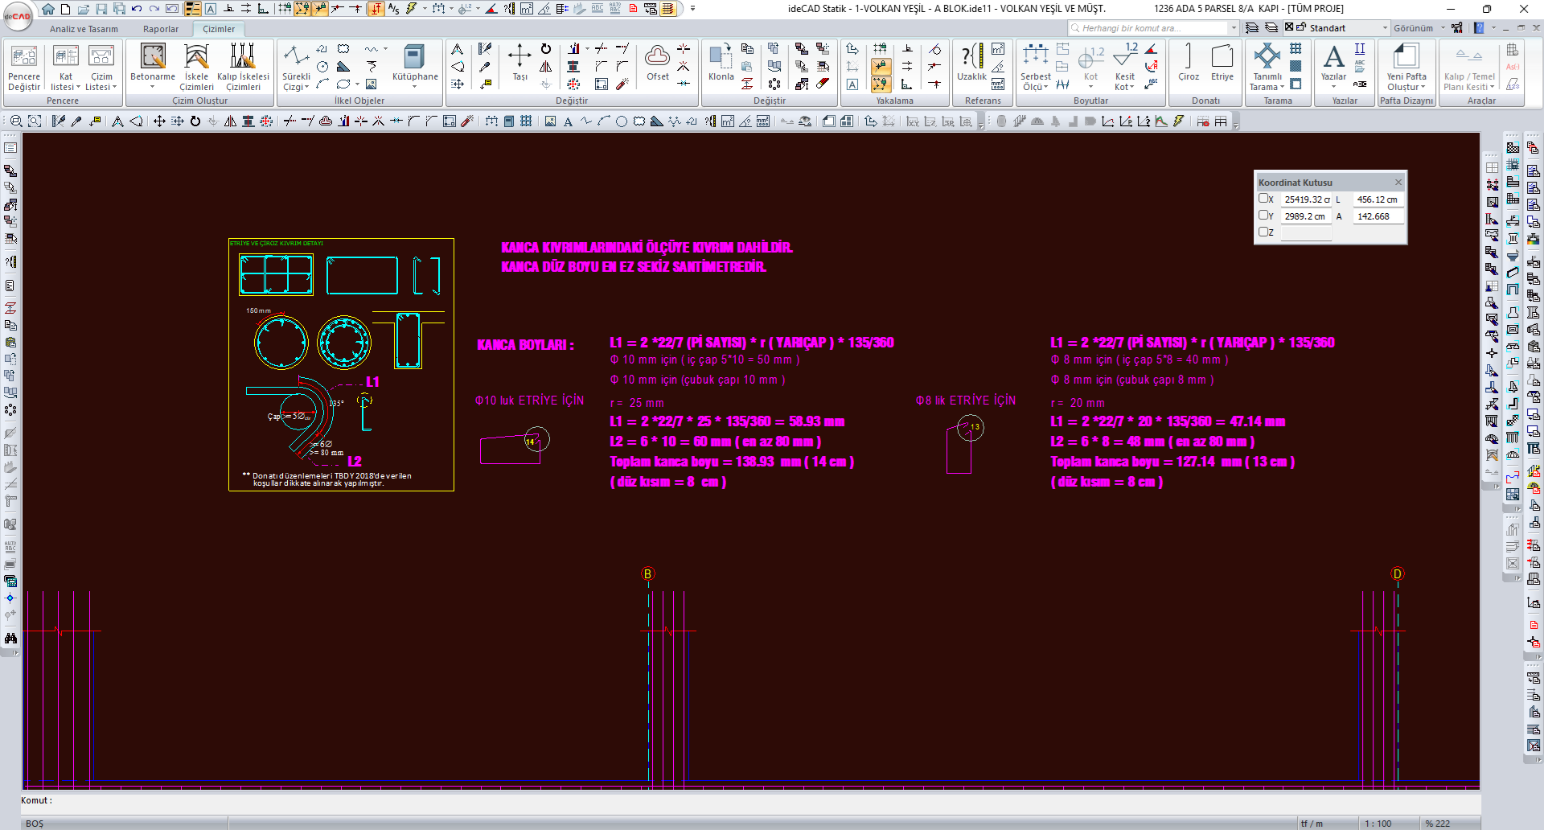The width and height of the screenshot is (1544, 830).
Task: Select the rotate tool in Değiştir group
Action: (x=546, y=49)
